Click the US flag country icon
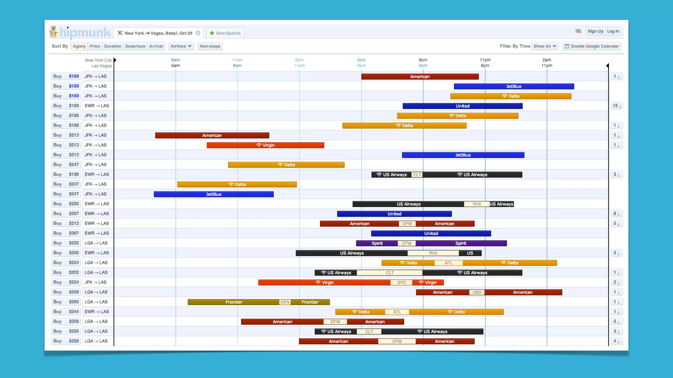Image resolution: width=673 pixels, height=378 pixels. point(578,31)
